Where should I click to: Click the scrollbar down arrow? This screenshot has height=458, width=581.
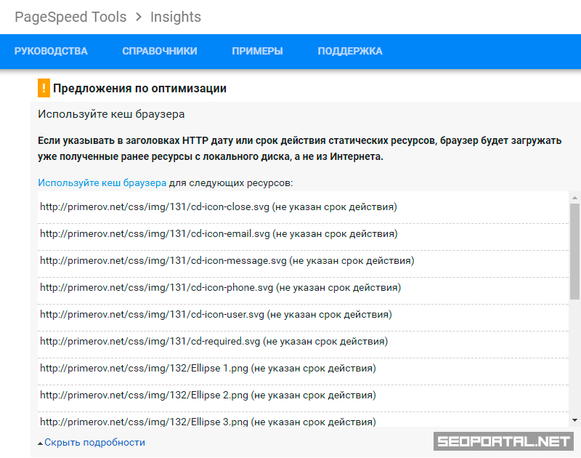click(574, 420)
